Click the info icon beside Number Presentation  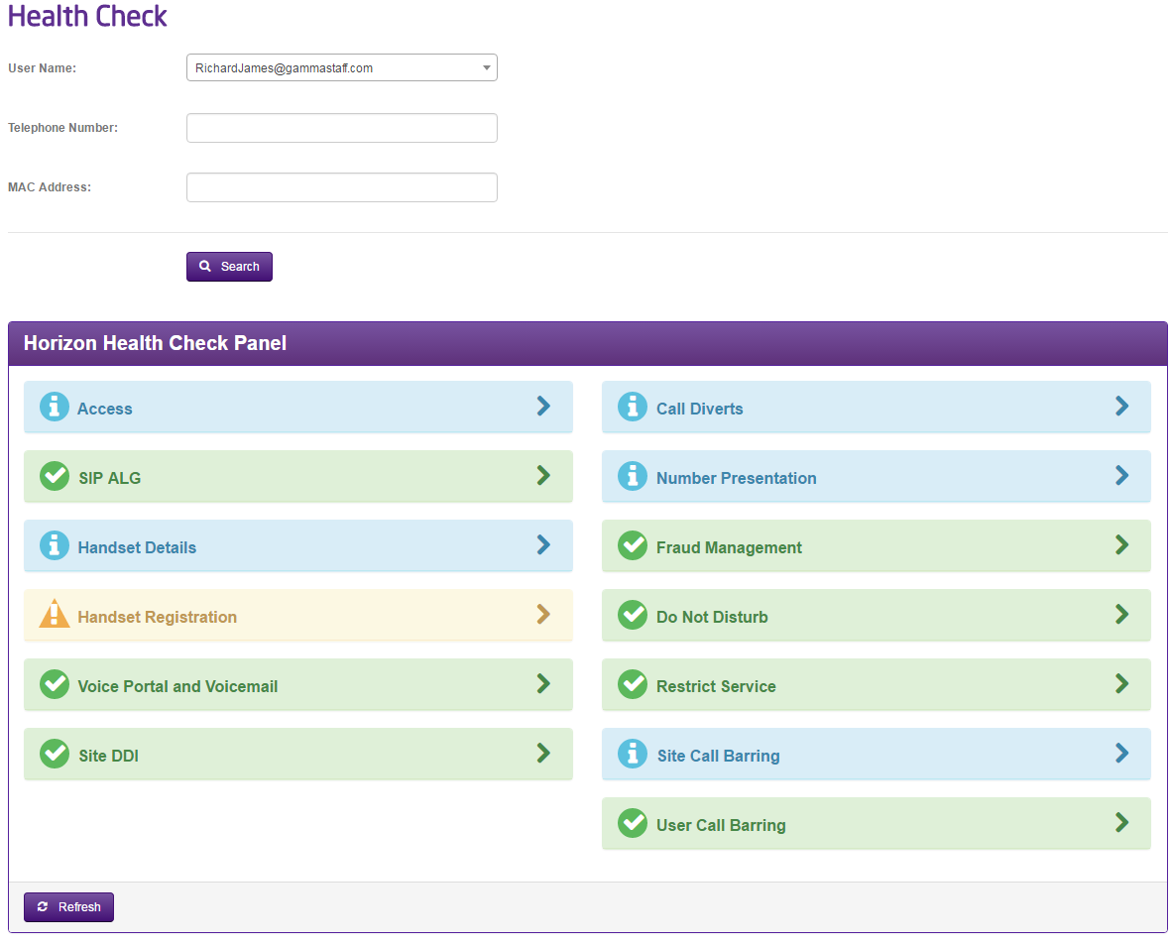(632, 476)
